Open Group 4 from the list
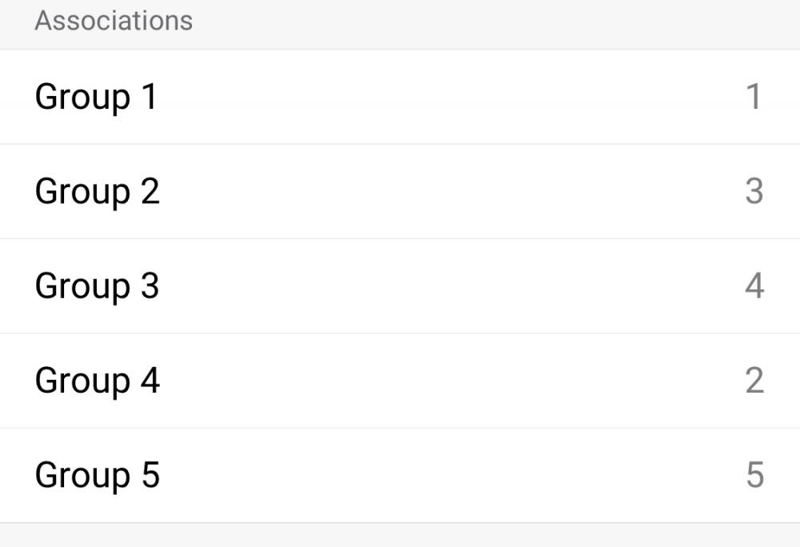800x547 pixels. (97, 381)
